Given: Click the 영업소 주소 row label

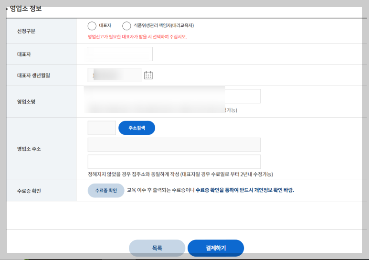Looking at the screenshot, I should [29, 149].
